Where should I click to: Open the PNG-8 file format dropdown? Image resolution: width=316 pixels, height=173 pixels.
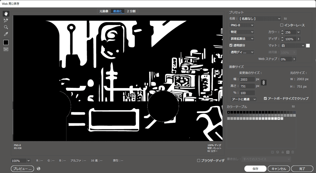tap(242, 25)
